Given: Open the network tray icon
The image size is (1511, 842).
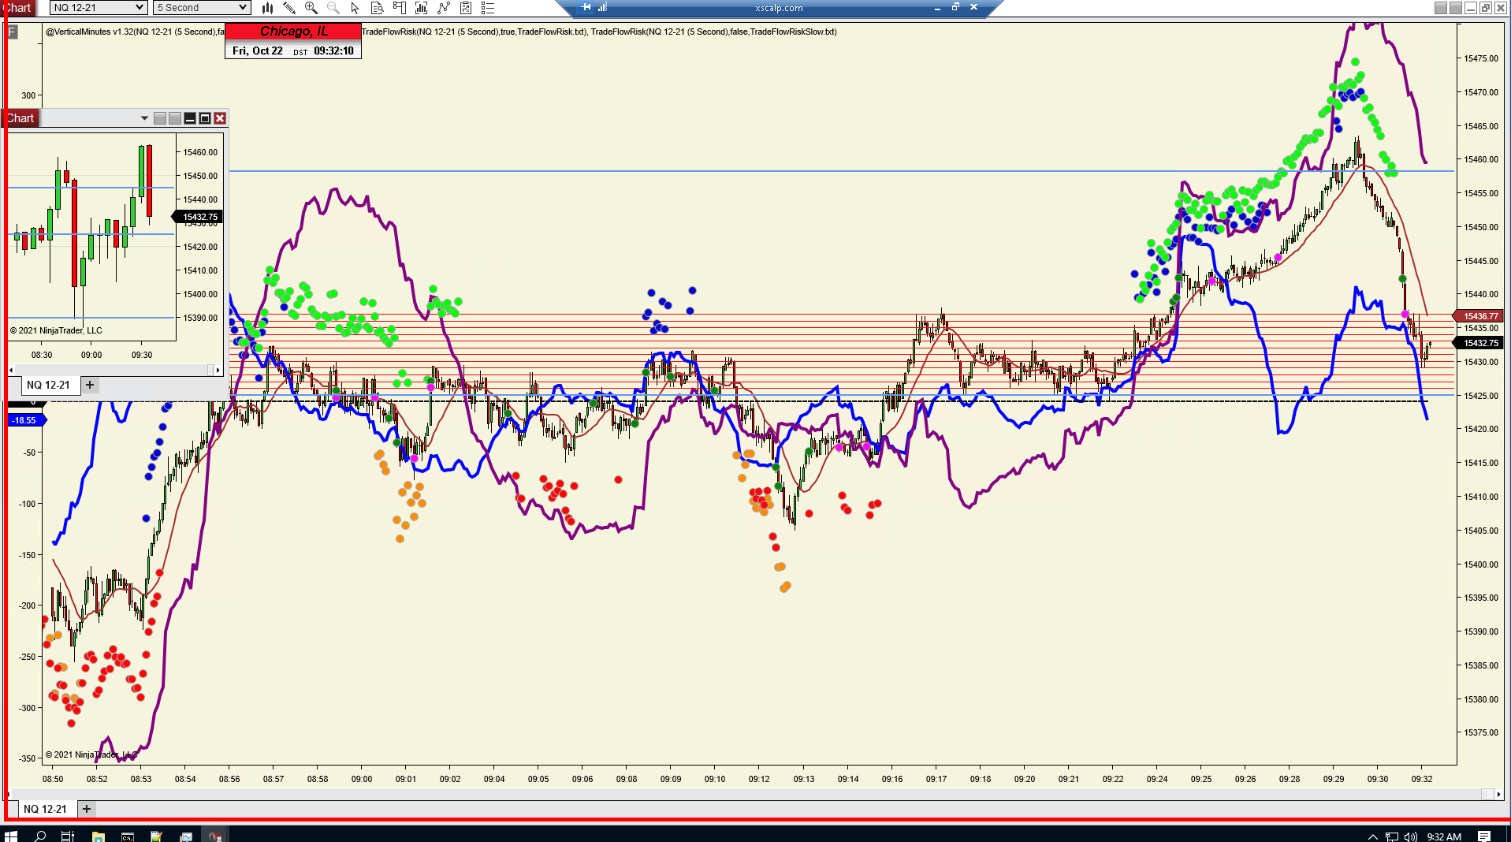Looking at the screenshot, I should coord(1392,836).
